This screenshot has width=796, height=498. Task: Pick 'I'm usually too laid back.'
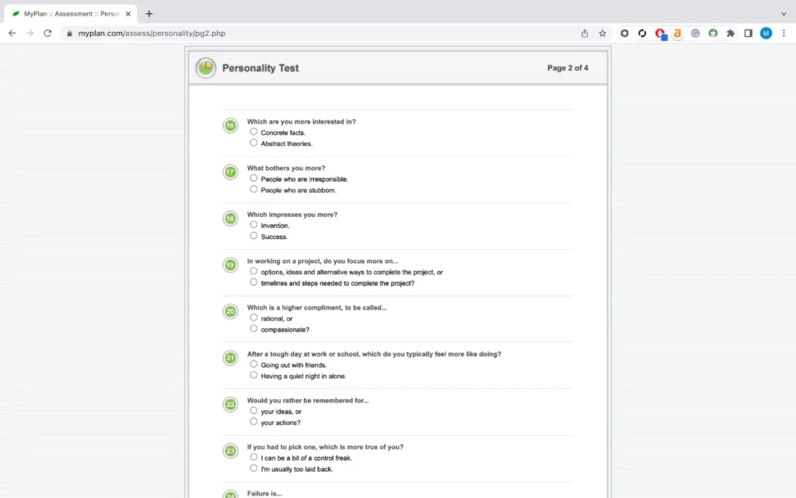click(x=253, y=468)
